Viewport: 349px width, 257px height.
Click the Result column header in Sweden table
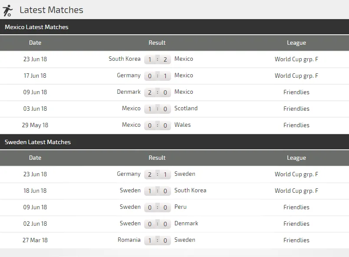[x=157, y=158]
